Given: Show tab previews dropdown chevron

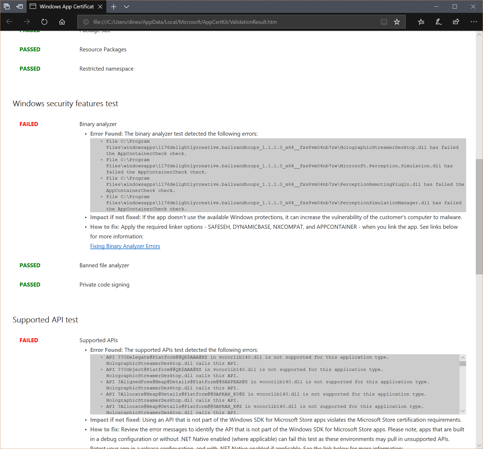Looking at the screenshot, I should 126,6.
